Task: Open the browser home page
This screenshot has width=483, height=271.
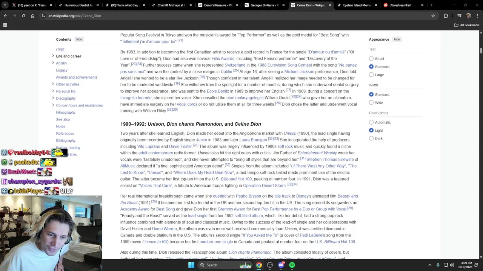Action: (x=32, y=16)
